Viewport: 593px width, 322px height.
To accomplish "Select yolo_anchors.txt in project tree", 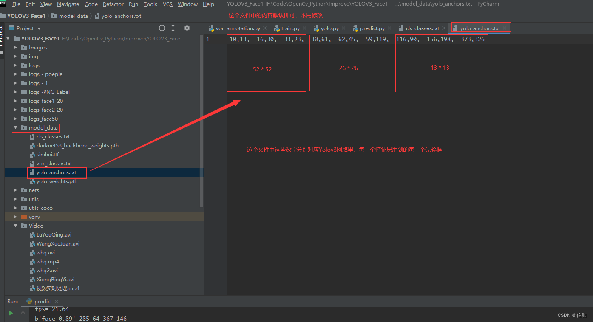I will pyautogui.click(x=56, y=172).
